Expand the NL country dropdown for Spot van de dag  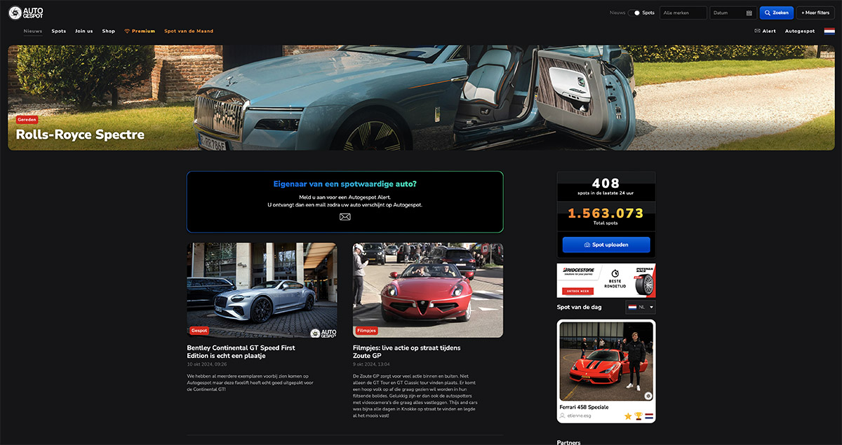(641, 307)
